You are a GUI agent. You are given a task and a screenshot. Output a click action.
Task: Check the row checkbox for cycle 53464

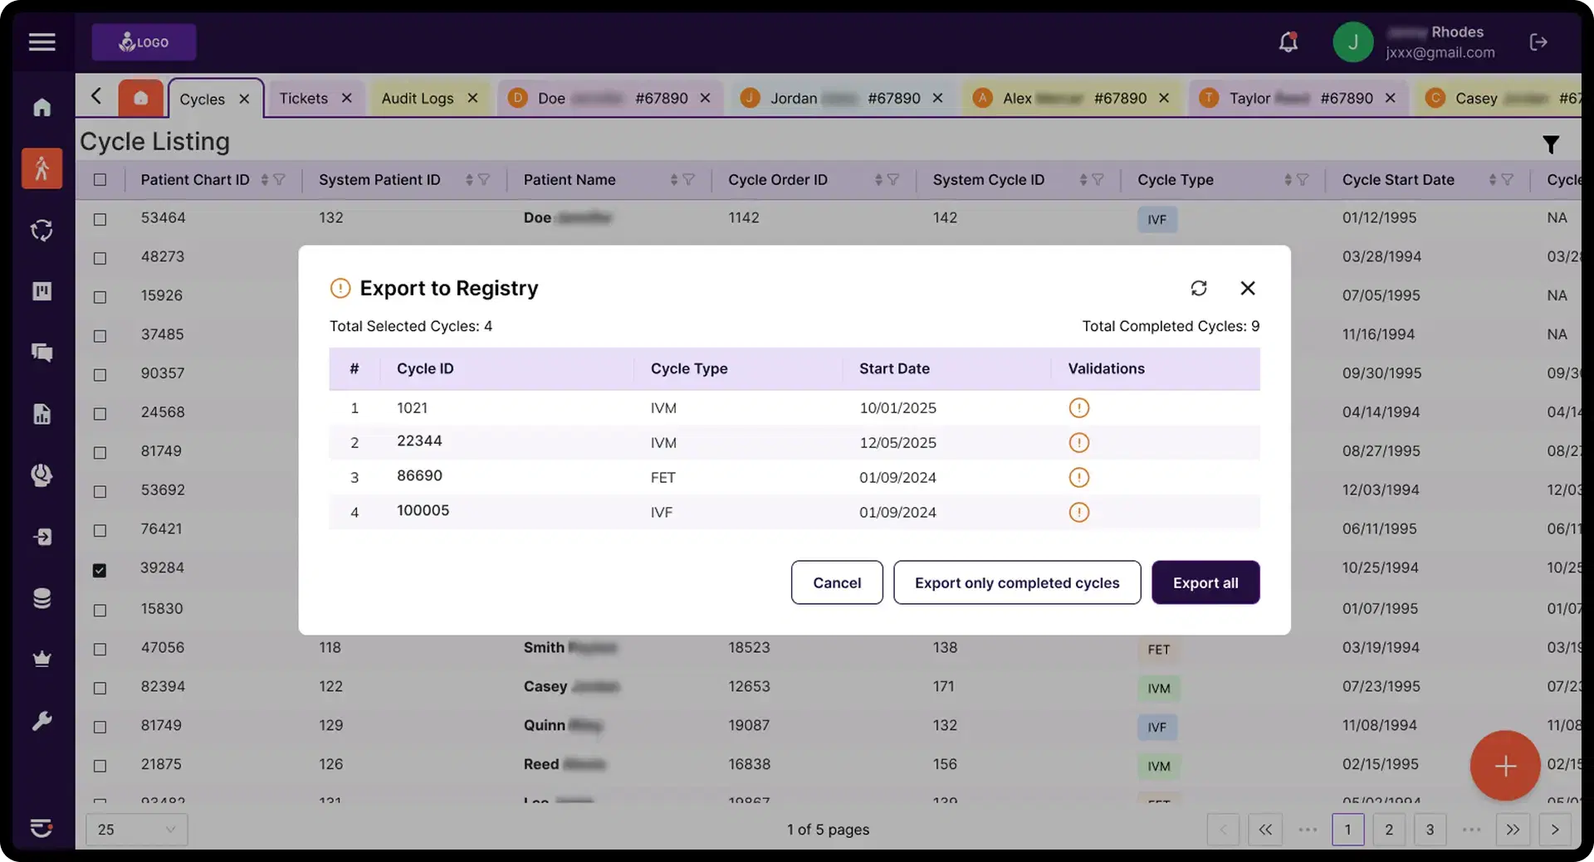[100, 220]
